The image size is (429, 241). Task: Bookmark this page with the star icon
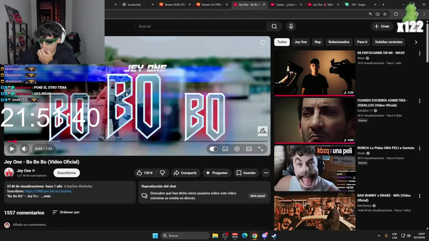pyautogui.click(x=385, y=14)
